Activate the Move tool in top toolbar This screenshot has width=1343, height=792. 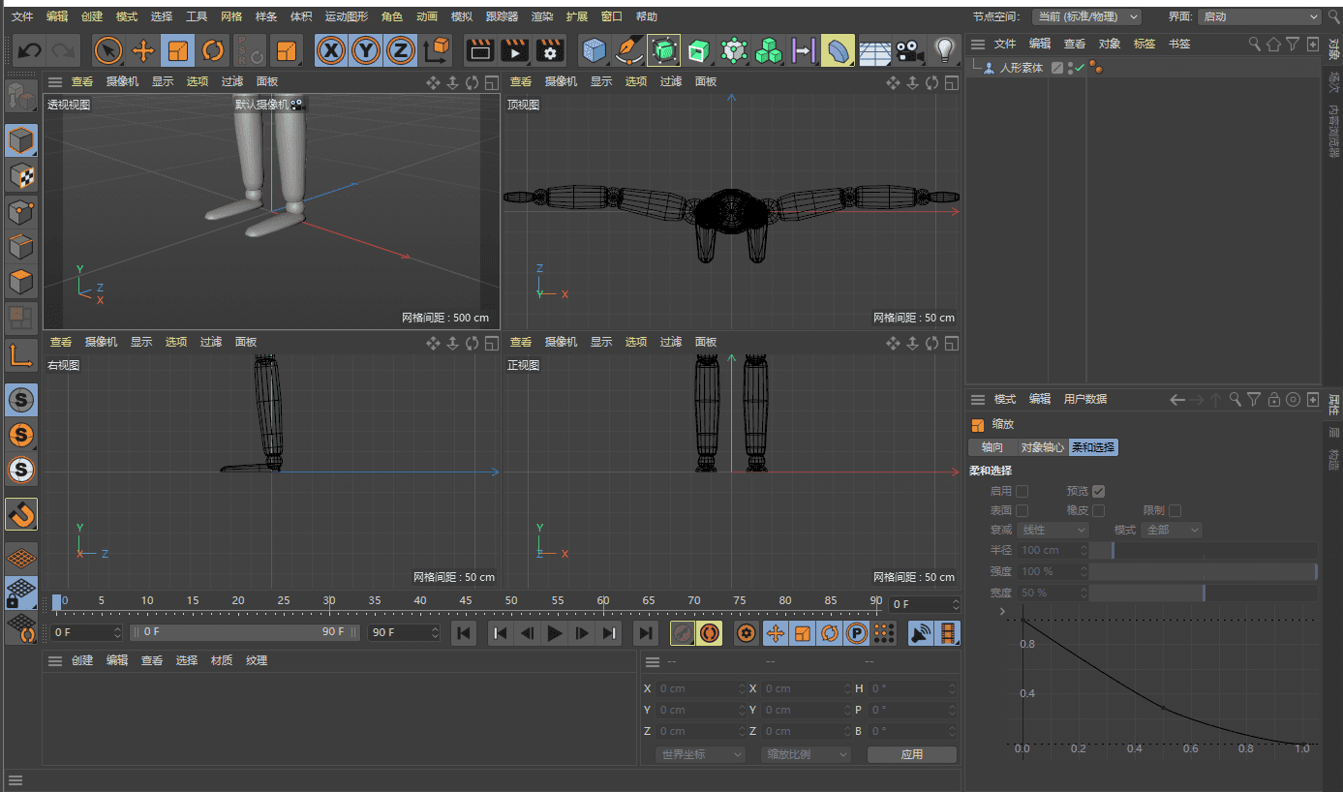[143, 50]
